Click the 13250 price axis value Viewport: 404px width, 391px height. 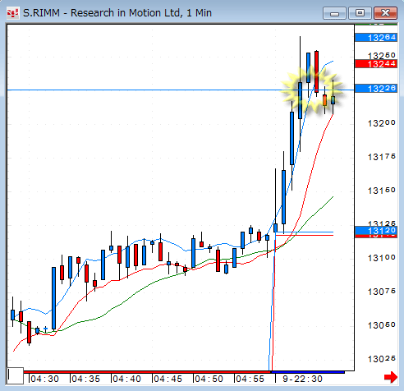point(382,56)
